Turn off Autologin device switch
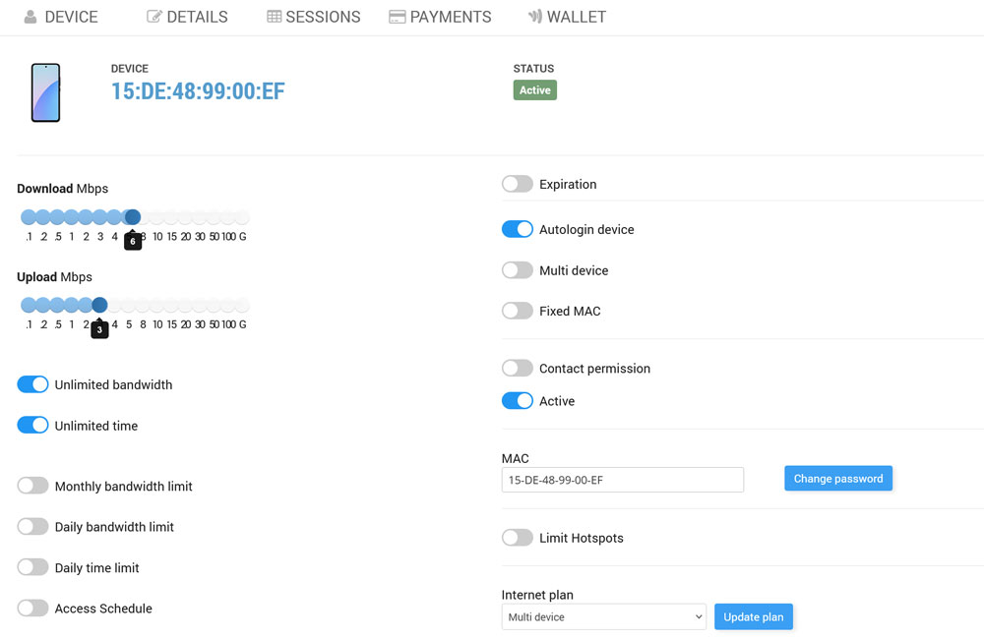984x639 pixels. click(517, 229)
